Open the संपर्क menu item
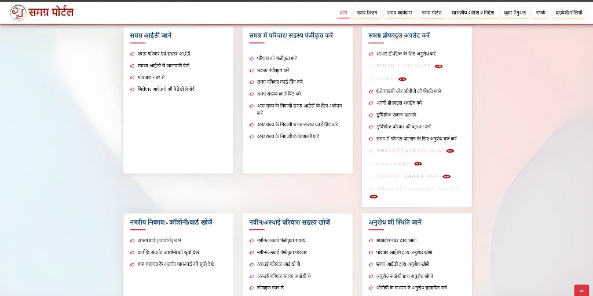 tap(540, 13)
